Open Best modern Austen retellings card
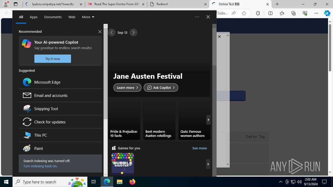 pyautogui.click(x=159, y=120)
